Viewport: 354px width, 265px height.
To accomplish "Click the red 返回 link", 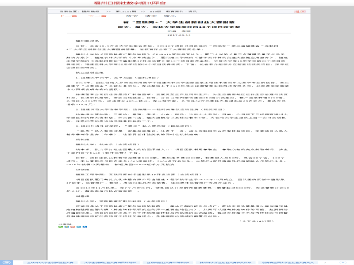I will coord(300,11).
